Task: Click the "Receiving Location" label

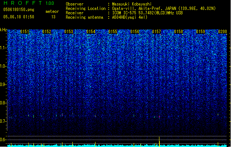Action: point(86,8)
